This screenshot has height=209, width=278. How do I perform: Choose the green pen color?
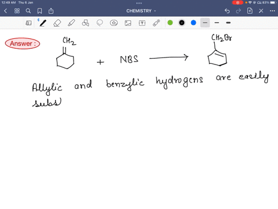pyautogui.click(x=170, y=23)
